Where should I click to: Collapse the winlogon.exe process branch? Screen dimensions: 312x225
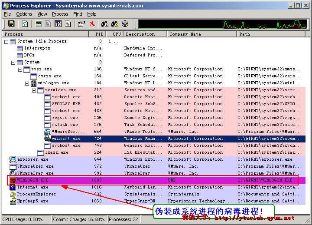(x=27, y=83)
